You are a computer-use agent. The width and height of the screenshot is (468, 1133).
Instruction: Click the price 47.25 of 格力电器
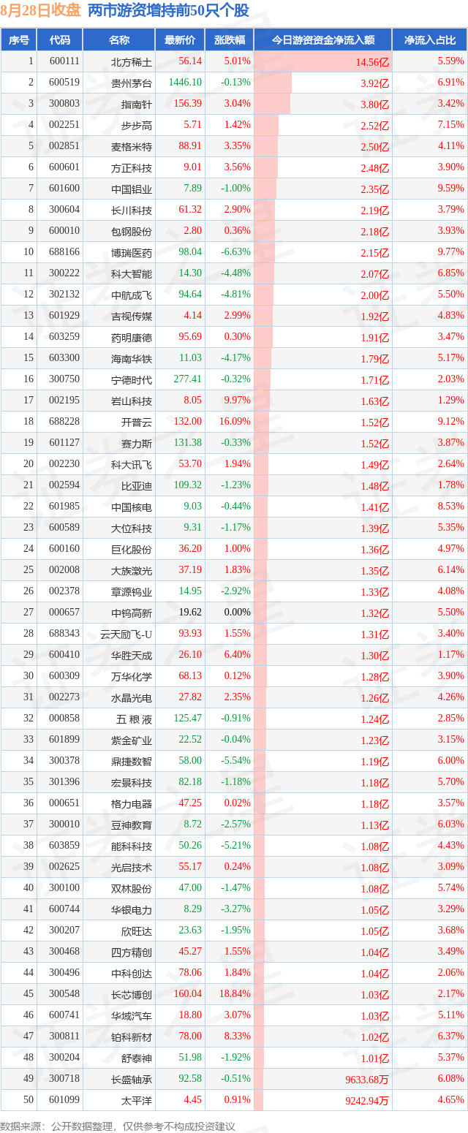point(190,803)
